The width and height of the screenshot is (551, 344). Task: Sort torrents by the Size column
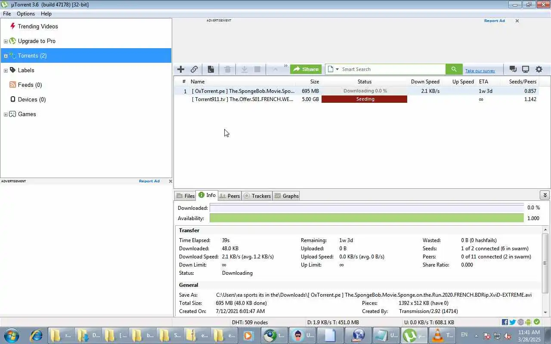point(309,81)
